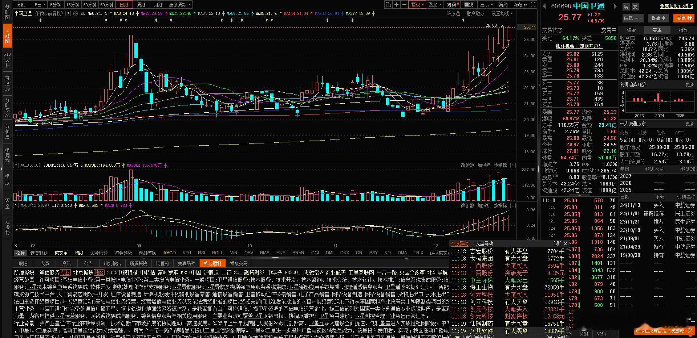Switch to the 指数 tab in right panel
The height and width of the screenshot is (338, 697).
click(683, 30)
